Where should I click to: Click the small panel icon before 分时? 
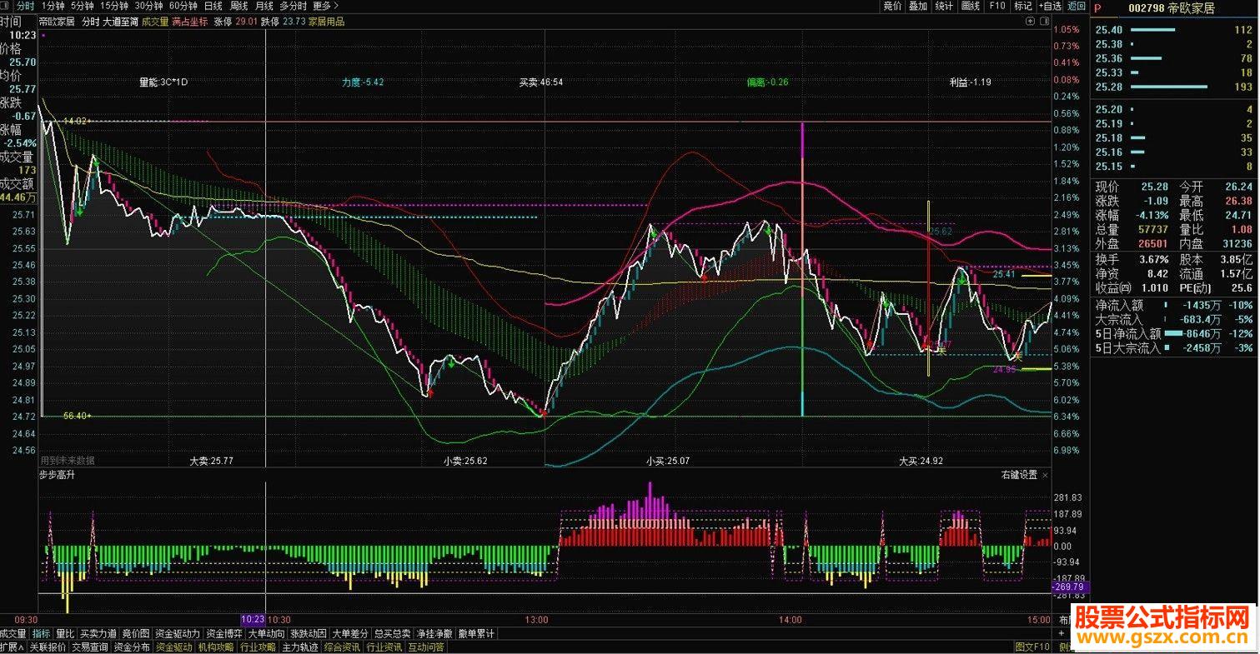point(5,5)
